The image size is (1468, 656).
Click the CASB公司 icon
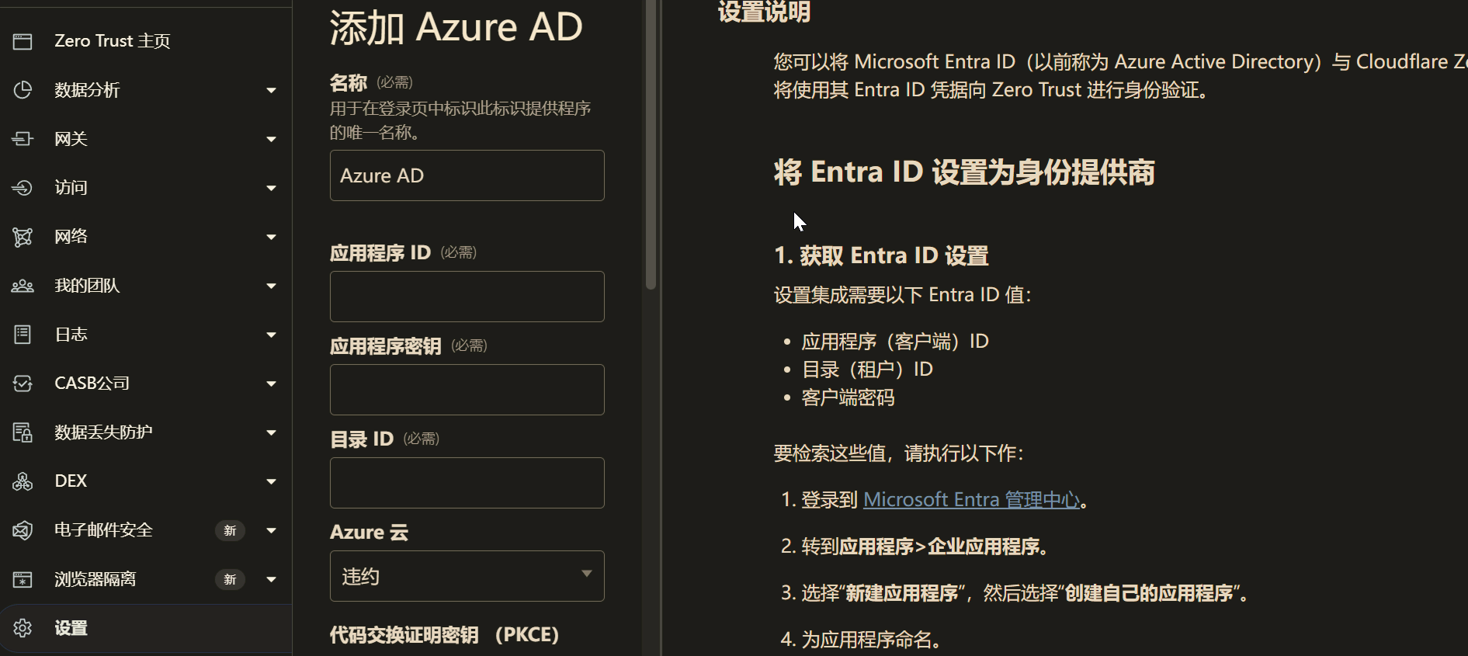[x=23, y=384]
